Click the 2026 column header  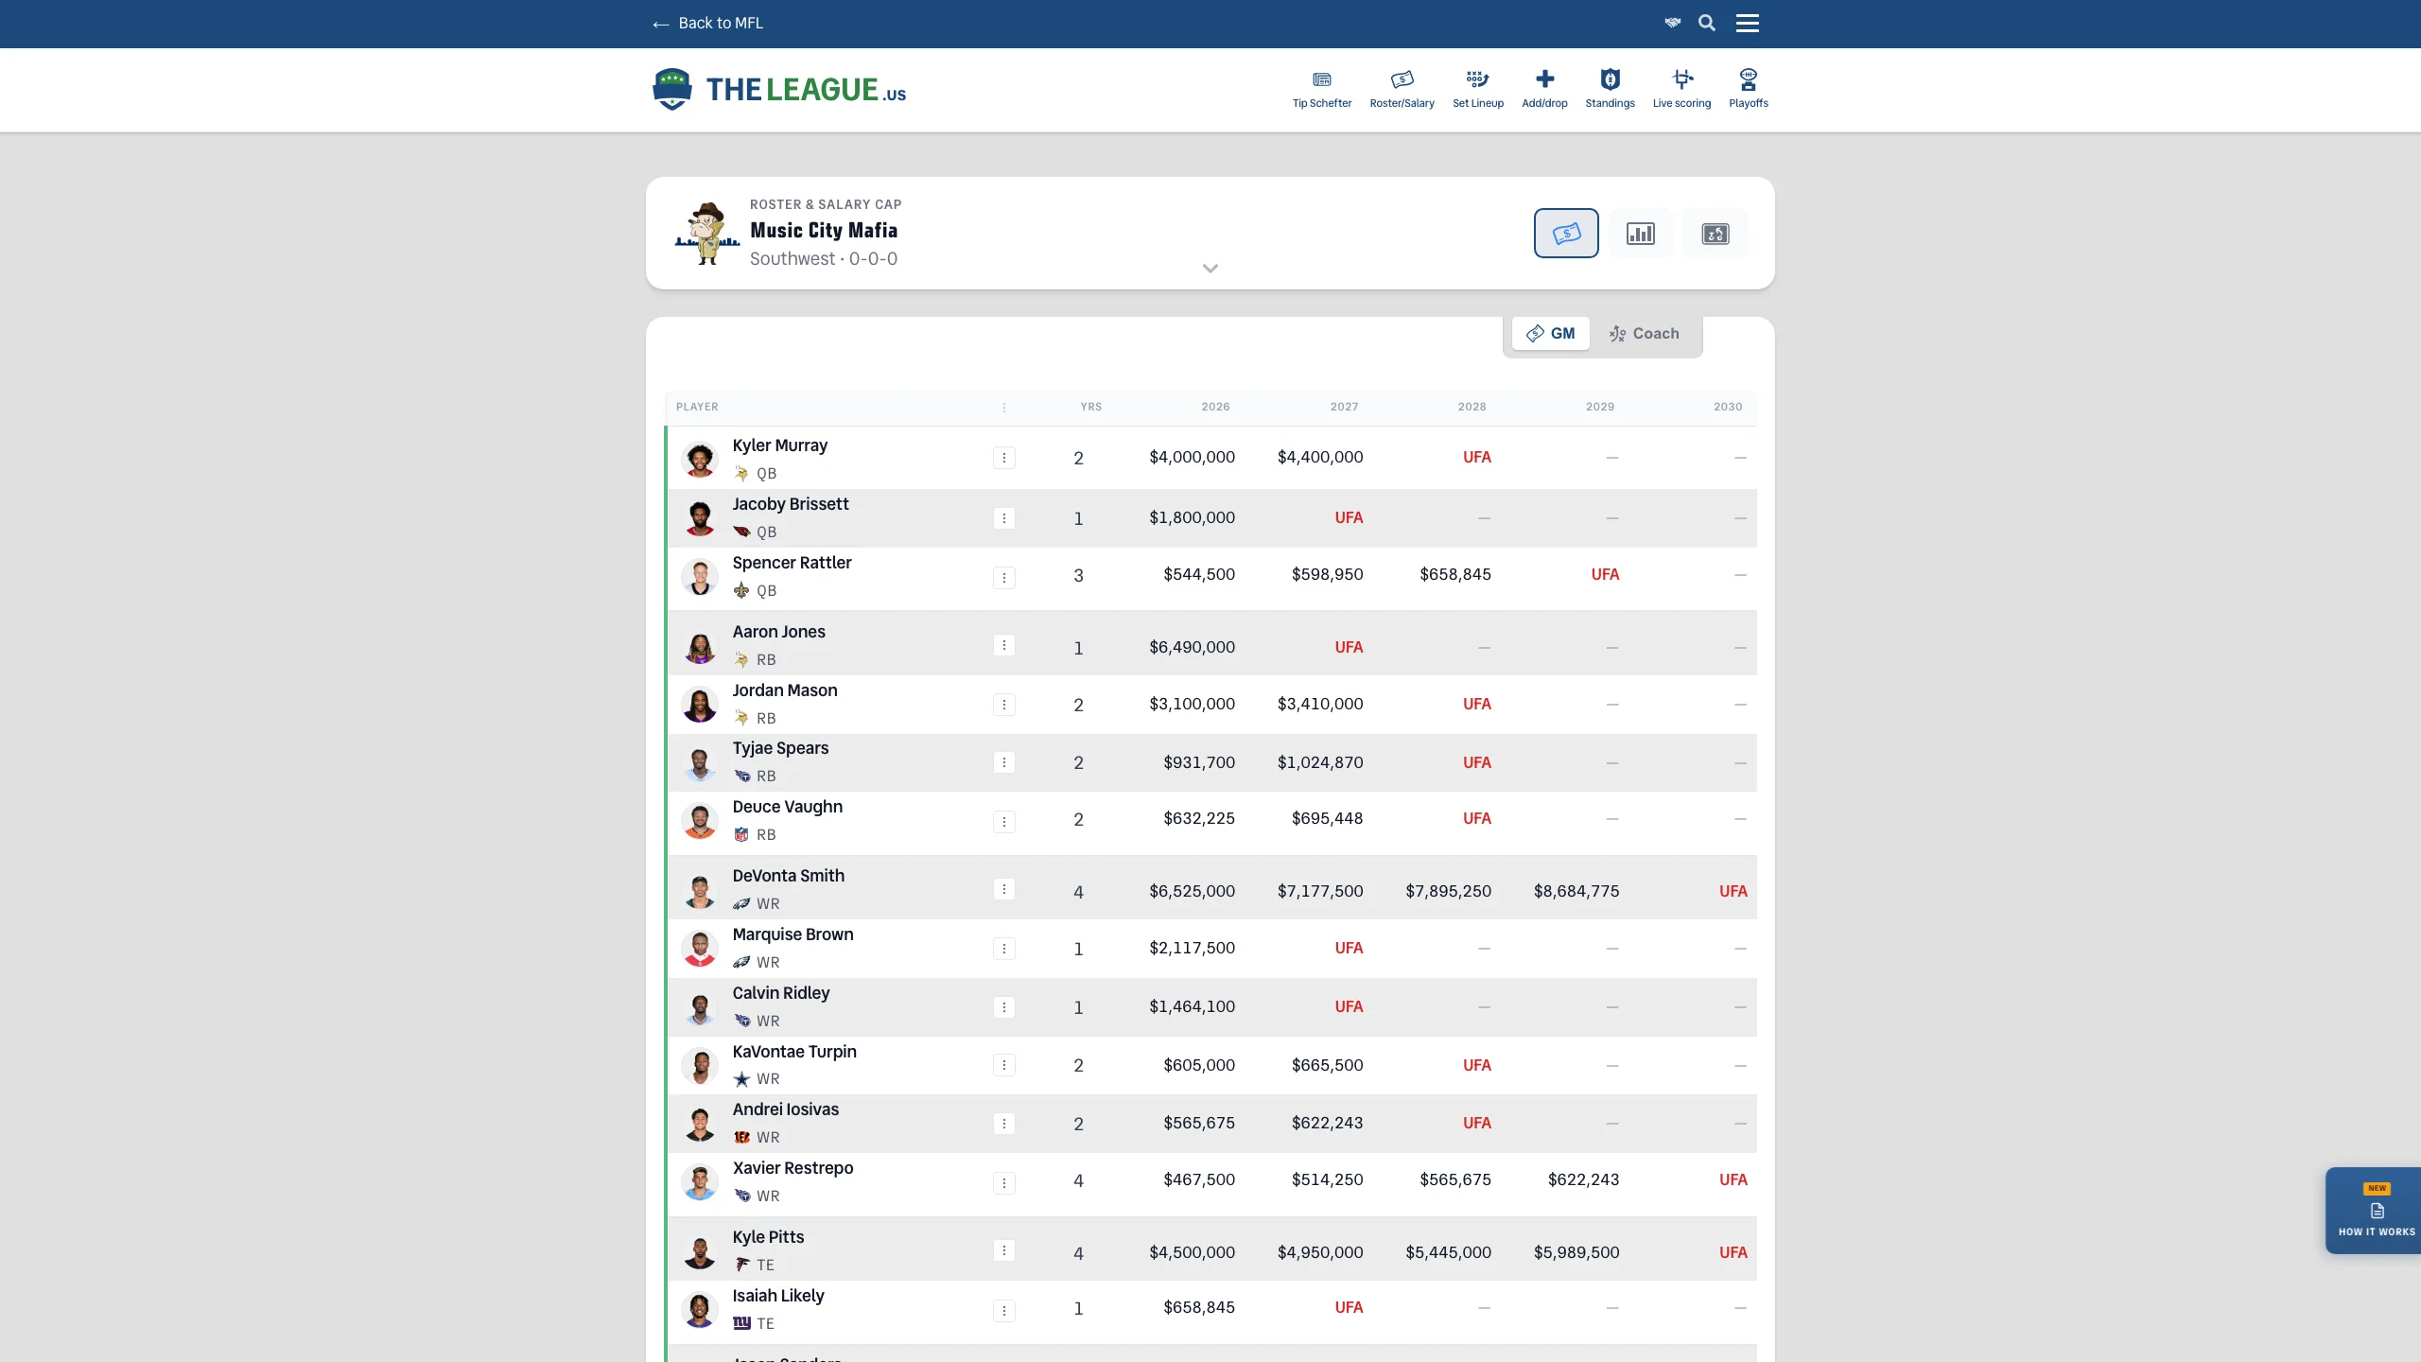(x=1215, y=407)
